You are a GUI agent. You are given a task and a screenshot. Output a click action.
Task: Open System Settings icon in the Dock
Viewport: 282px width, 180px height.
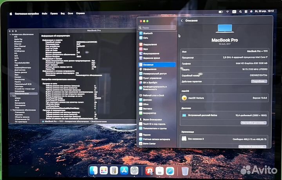pos(134,171)
